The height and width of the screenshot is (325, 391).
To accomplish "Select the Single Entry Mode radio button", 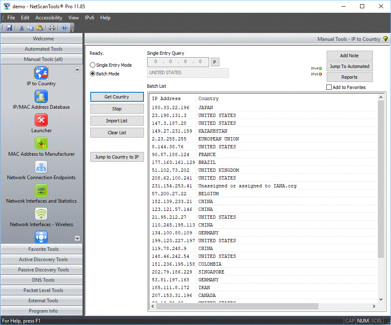I will click(x=93, y=65).
